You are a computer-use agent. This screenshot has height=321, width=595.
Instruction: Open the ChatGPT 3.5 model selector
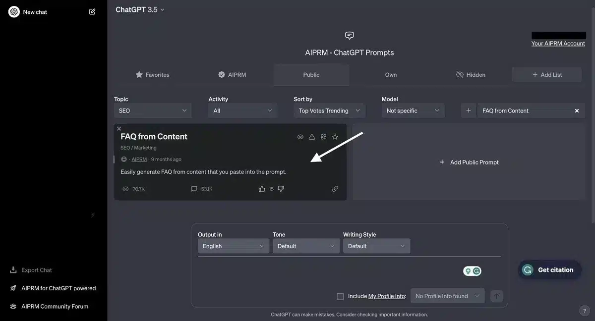[140, 9]
